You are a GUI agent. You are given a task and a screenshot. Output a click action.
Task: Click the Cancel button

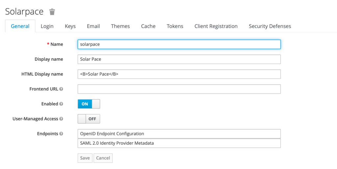(103, 158)
